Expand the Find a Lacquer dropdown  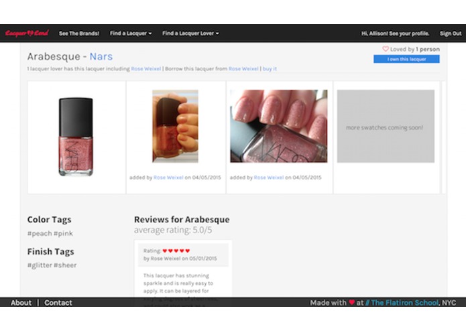click(x=131, y=34)
